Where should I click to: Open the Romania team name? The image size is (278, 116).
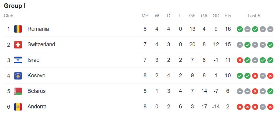[x=38, y=29]
